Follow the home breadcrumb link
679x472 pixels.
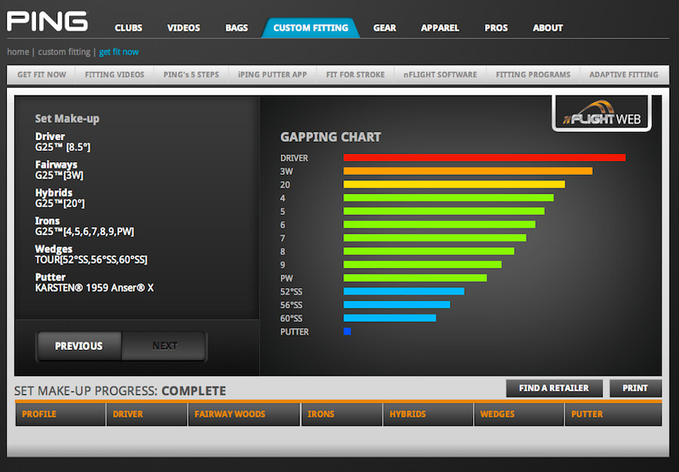click(18, 52)
